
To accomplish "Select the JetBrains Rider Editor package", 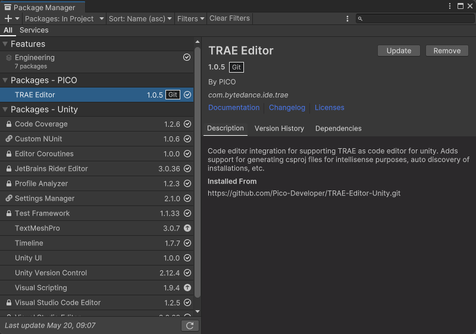I will [96, 168].
